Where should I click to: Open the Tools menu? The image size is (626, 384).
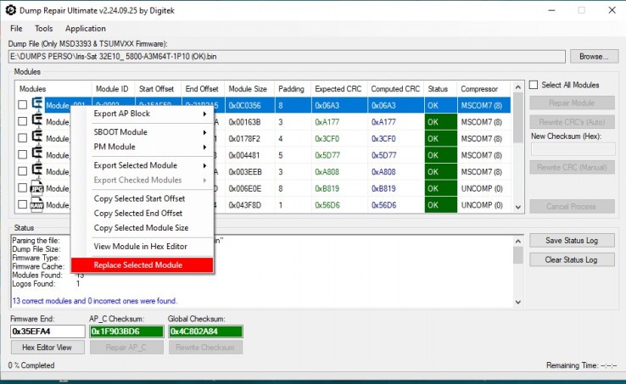(x=43, y=28)
